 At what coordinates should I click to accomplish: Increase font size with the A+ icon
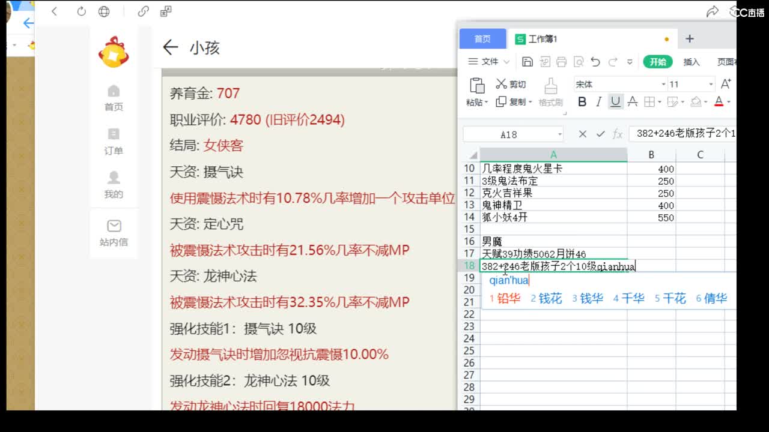(726, 84)
